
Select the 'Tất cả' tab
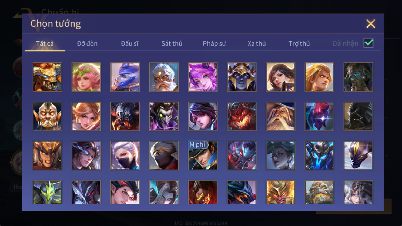(45, 43)
